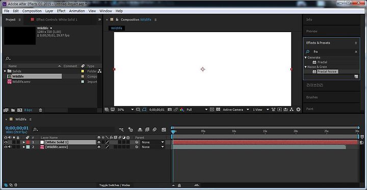Screen dimensions: 367x190
Task: Open the Graph Editor icon in timeline
Action: click(164, 129)
